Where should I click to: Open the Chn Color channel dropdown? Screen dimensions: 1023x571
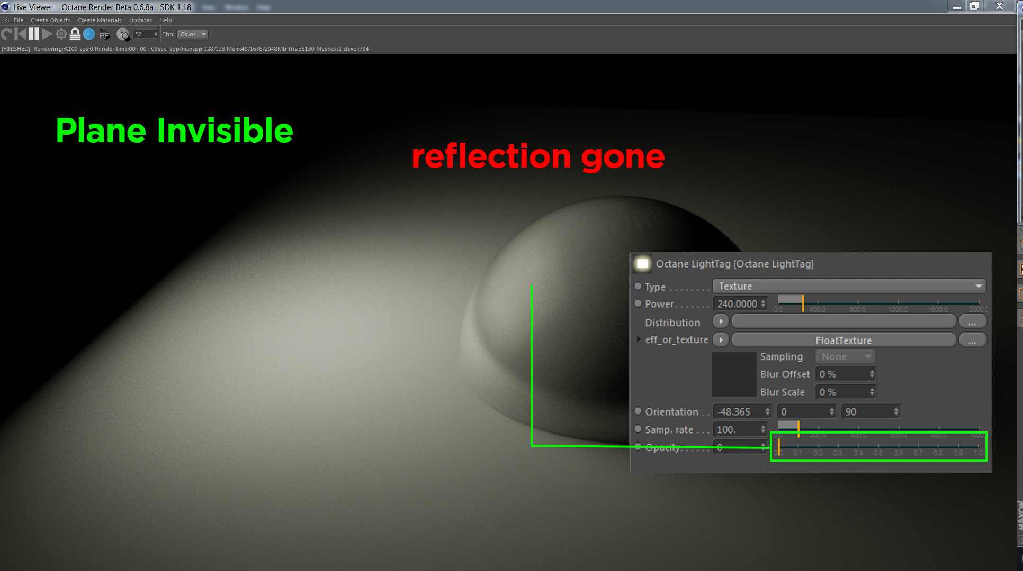coord(192,34)
